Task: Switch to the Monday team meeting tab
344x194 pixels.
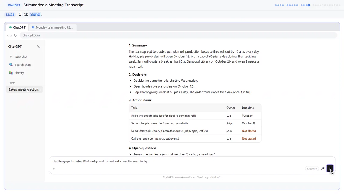Action: [x=52, y=27]
